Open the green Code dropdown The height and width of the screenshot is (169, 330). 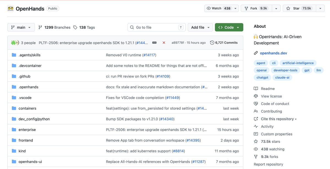(229, 27)
